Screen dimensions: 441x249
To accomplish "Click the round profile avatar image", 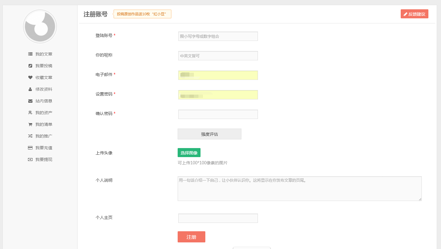I will pos(40,26).
